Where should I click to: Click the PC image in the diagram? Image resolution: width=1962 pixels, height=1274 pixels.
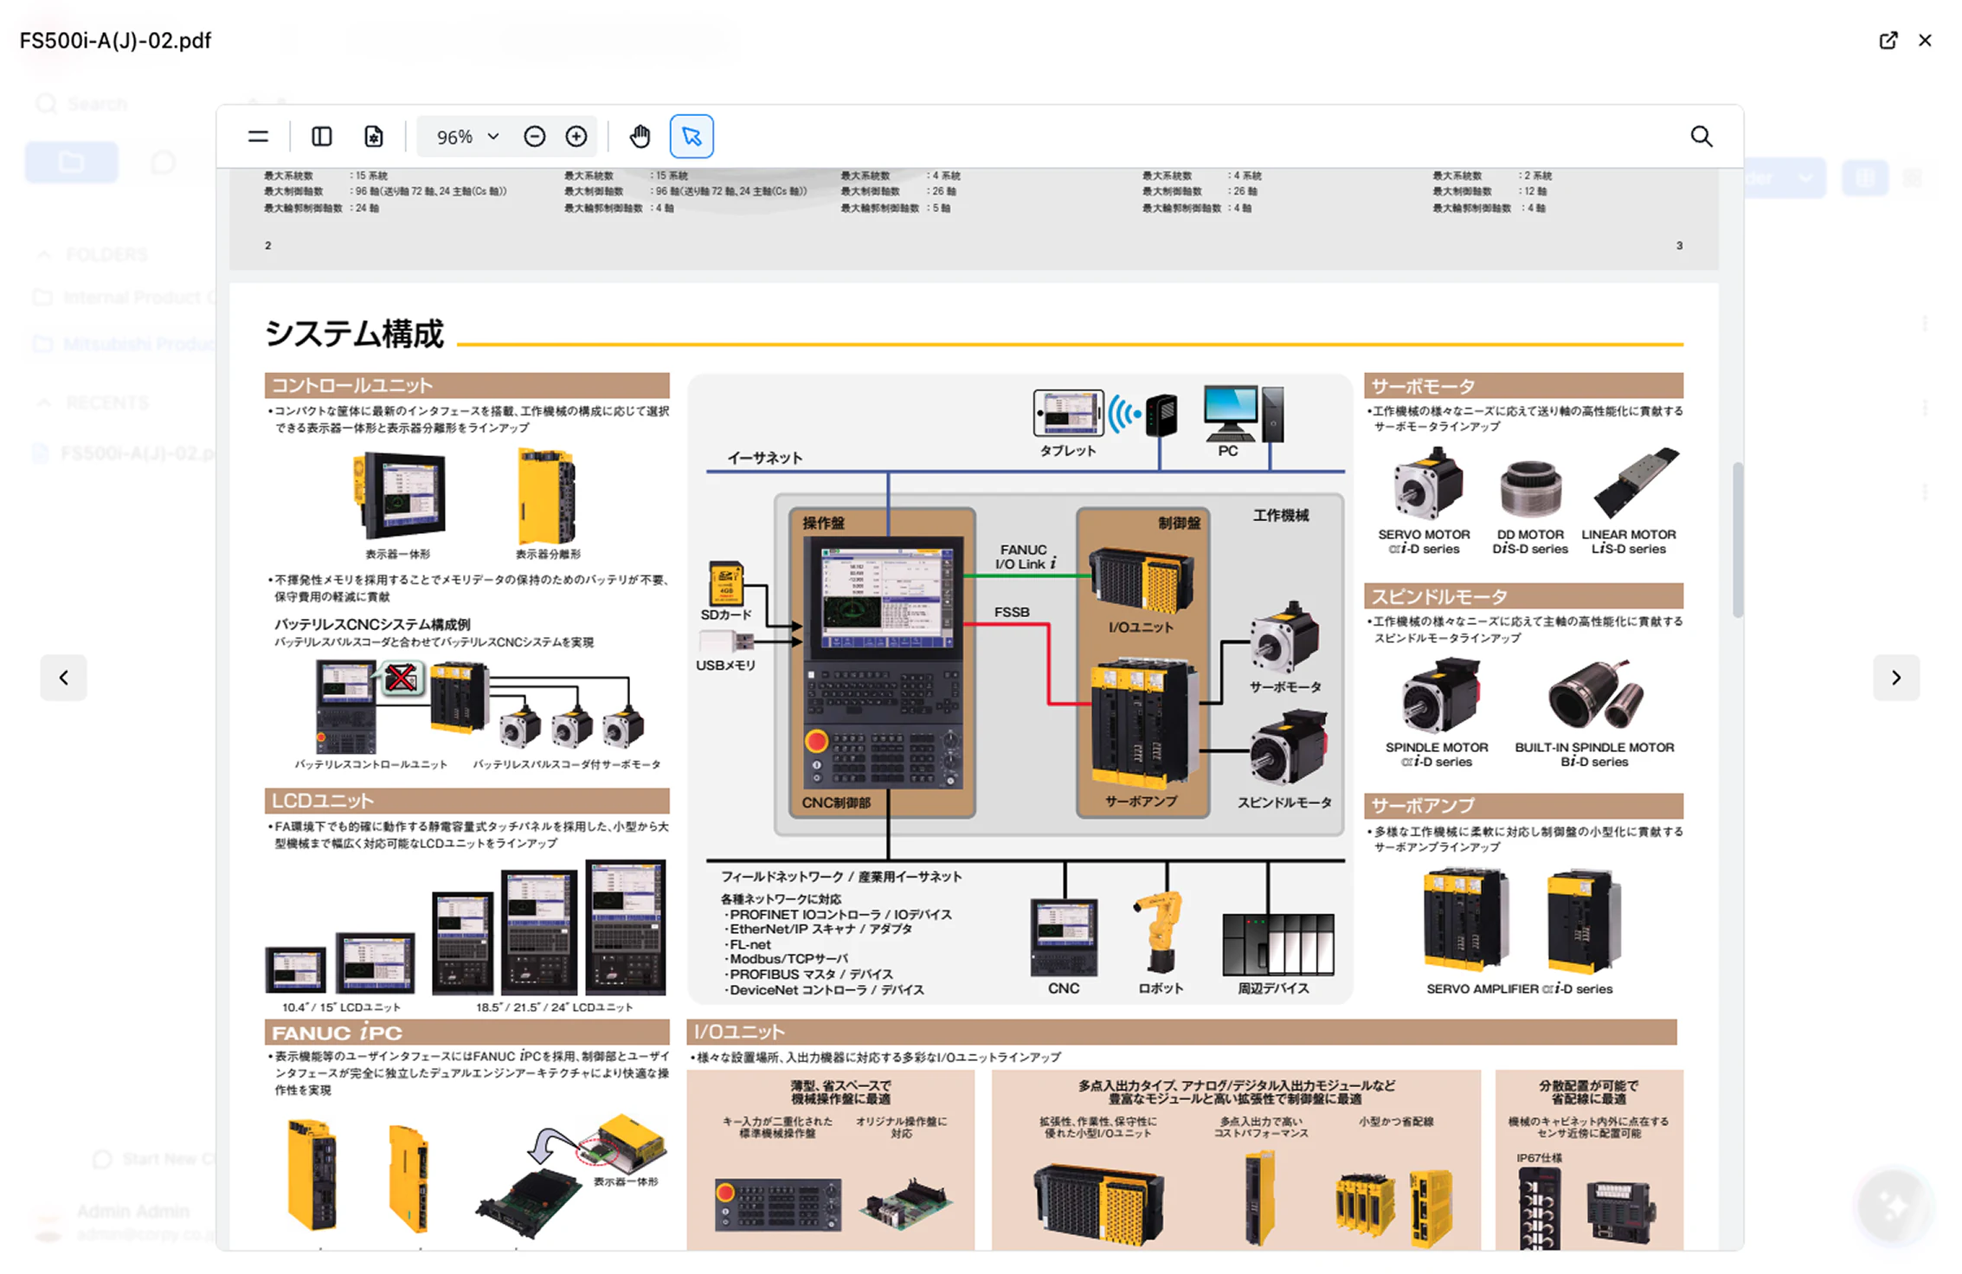(x=1244, y=415)
